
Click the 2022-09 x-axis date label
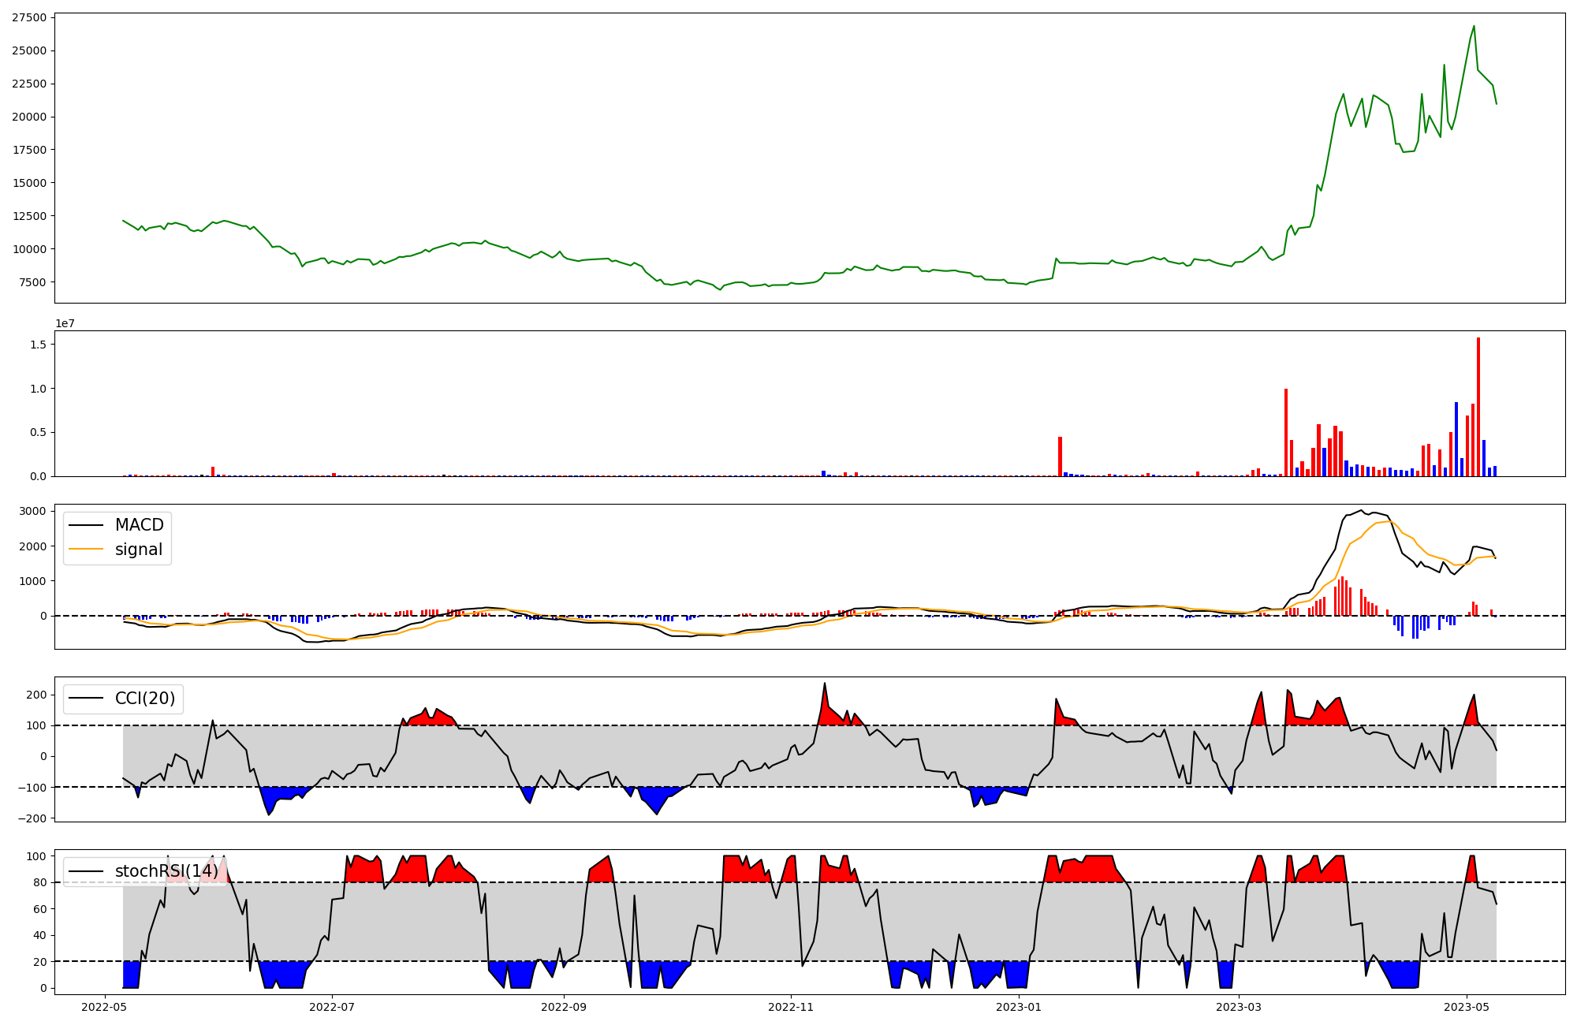564,1007
